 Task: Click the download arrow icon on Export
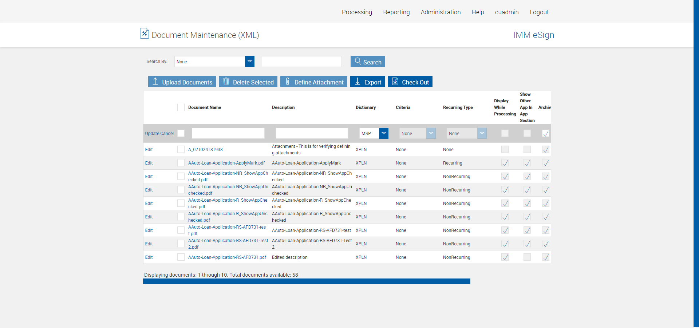pos(358,82)
